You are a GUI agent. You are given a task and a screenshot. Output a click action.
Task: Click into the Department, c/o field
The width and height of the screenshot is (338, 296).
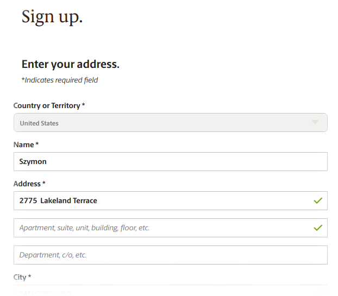click(171, 255)
